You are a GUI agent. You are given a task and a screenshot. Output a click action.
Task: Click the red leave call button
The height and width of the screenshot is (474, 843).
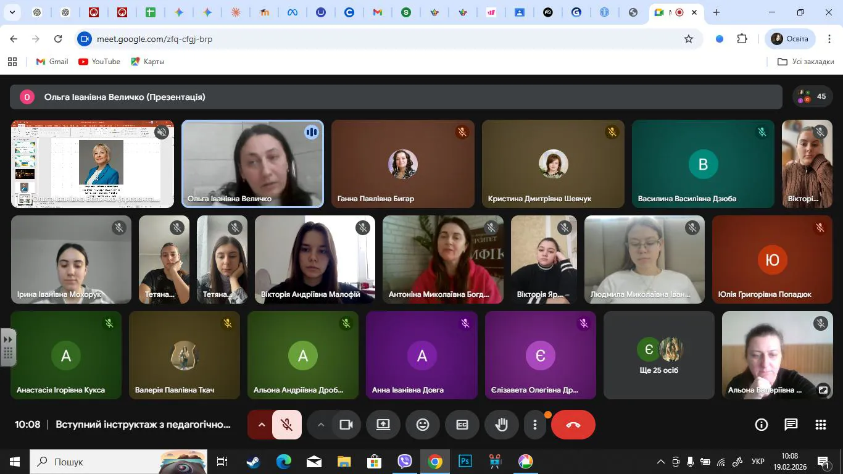click(x=573, y=425)
